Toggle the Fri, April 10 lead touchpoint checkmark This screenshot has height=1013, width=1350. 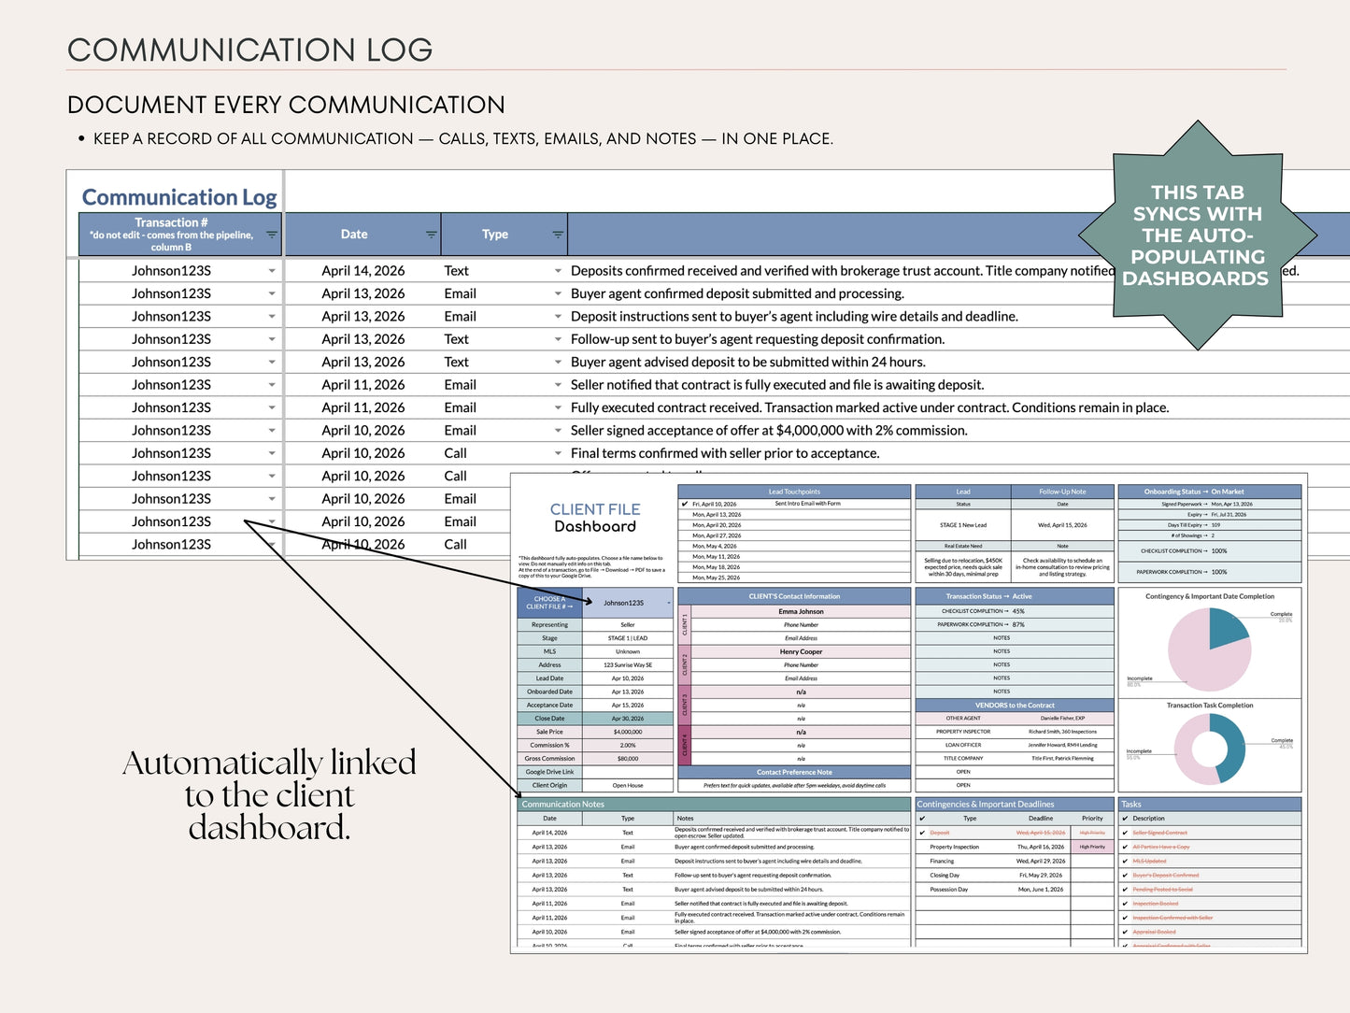tap(685, 504)
